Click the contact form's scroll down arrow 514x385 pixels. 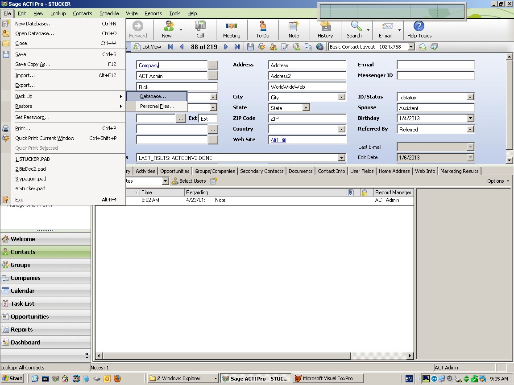pyautogui.click(x=509, y=160)
